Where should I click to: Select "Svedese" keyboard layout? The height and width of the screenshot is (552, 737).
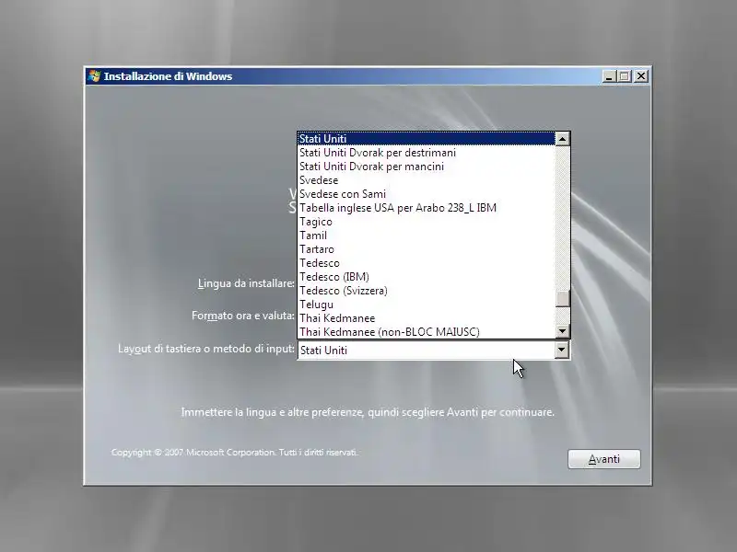(x=427, y=180)
